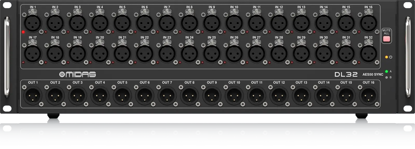Click the "IN 7" label
The image size is (415, 149).
167,7
